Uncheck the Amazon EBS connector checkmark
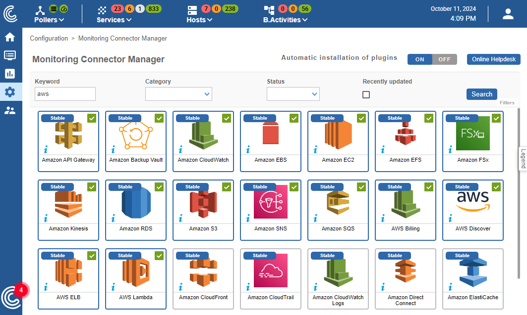Image resolution: width=527 pixels, height=315 pixels. coord(294,118)
